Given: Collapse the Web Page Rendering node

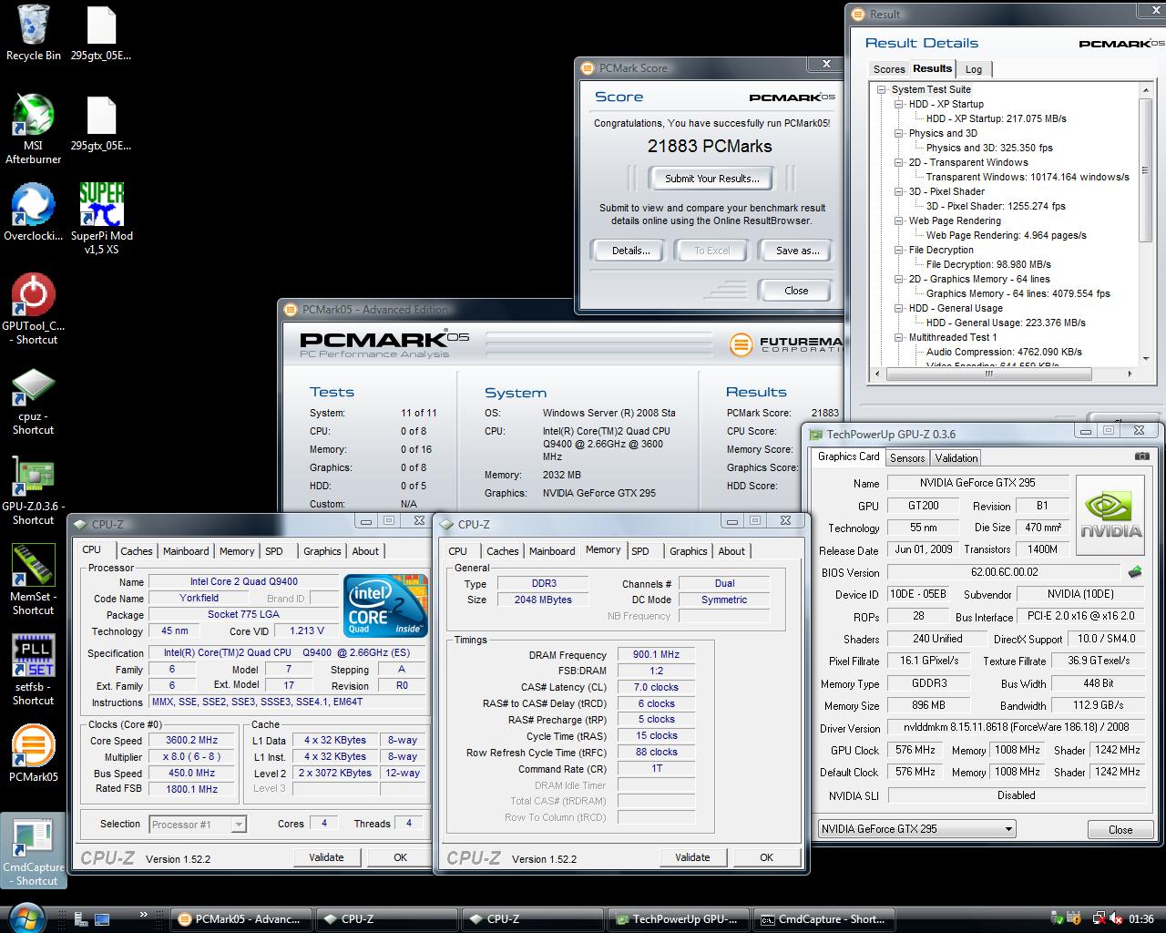Looking at the screenshot, I should point(899,220).
